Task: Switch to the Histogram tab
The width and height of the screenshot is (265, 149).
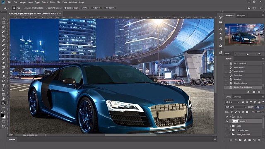Action: click(x=241, y=15)
